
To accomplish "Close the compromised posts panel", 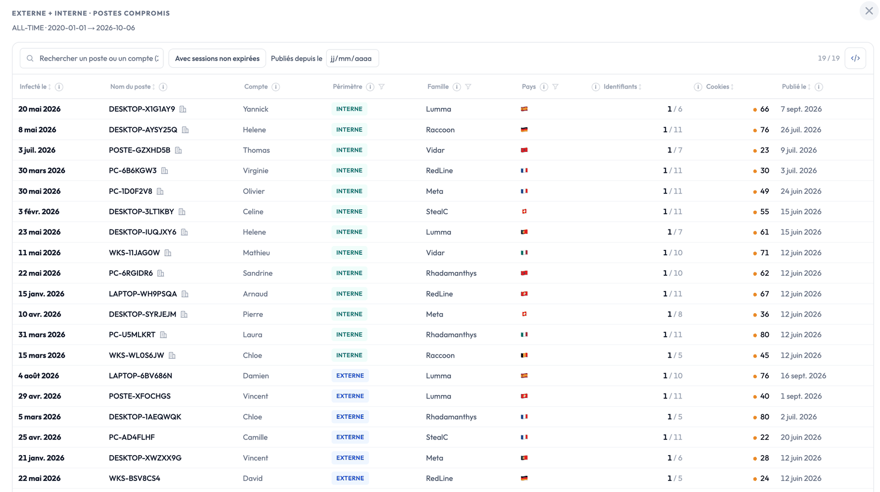I will tap(869, 11).
